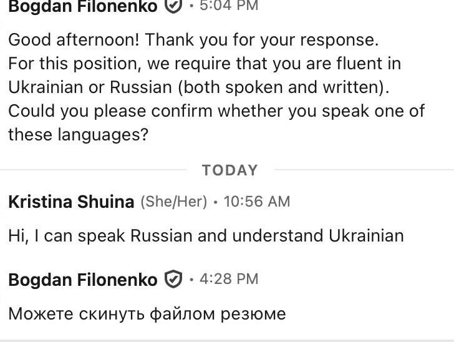Click the "Можете скинуть файлом резюме" message
Screen dimensions: 454x342
click(147, 313)
